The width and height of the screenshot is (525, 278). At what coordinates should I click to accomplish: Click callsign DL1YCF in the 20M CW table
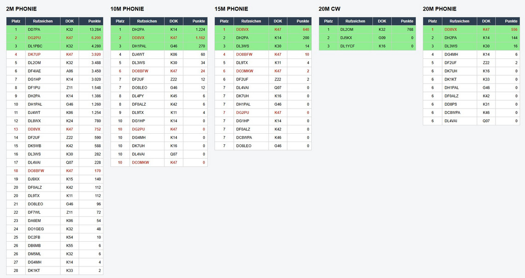[347, 46]
